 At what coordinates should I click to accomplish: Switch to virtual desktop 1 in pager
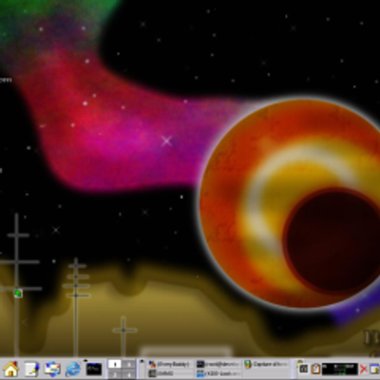coord(115,364)
